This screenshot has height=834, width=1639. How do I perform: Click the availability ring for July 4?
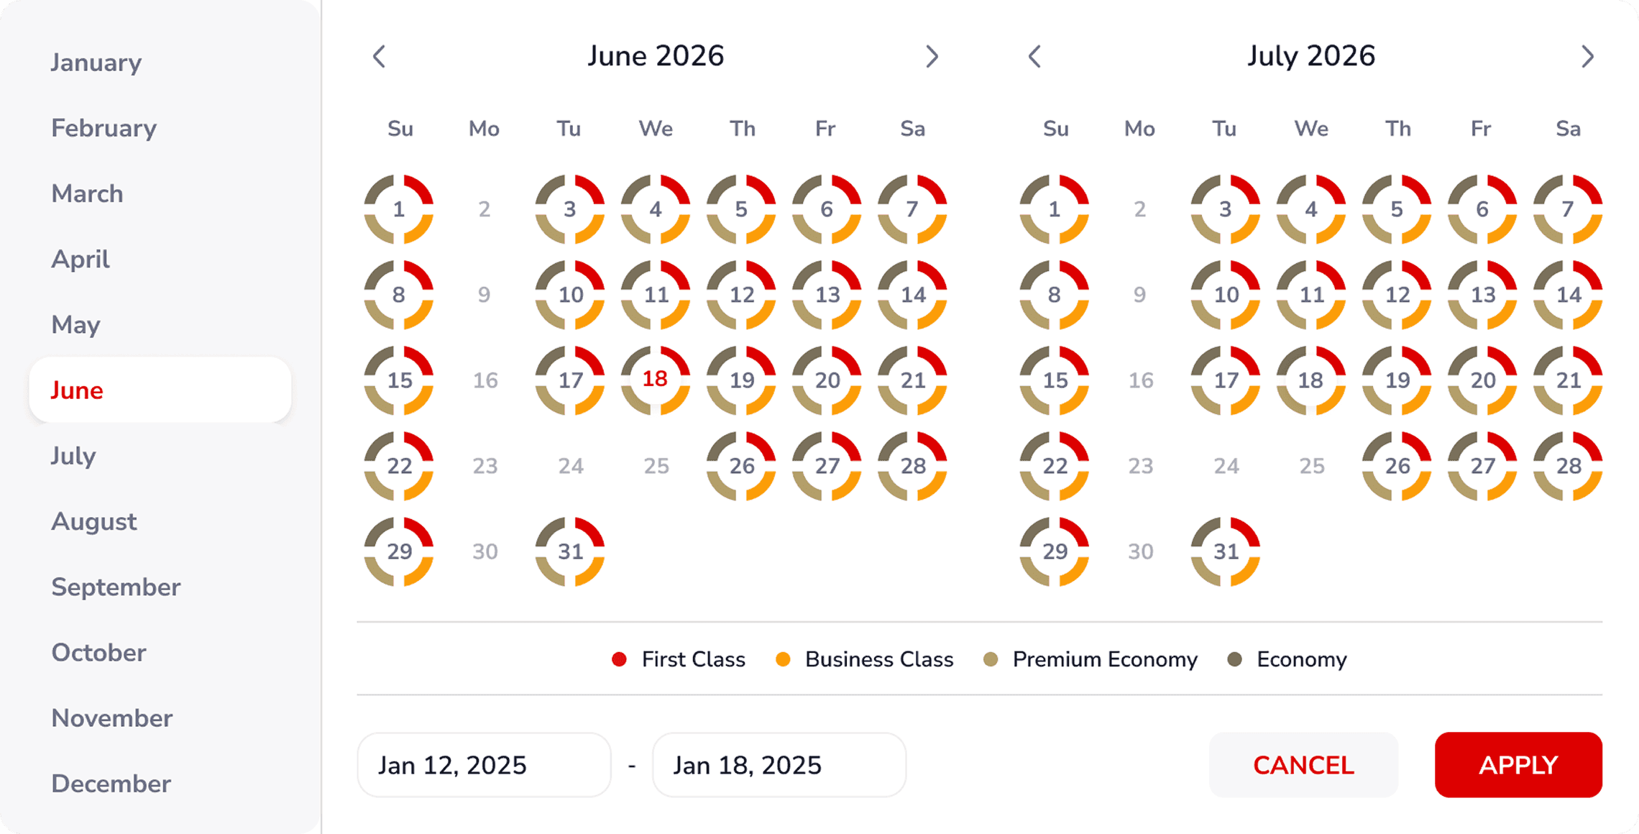click(1310, 209)
